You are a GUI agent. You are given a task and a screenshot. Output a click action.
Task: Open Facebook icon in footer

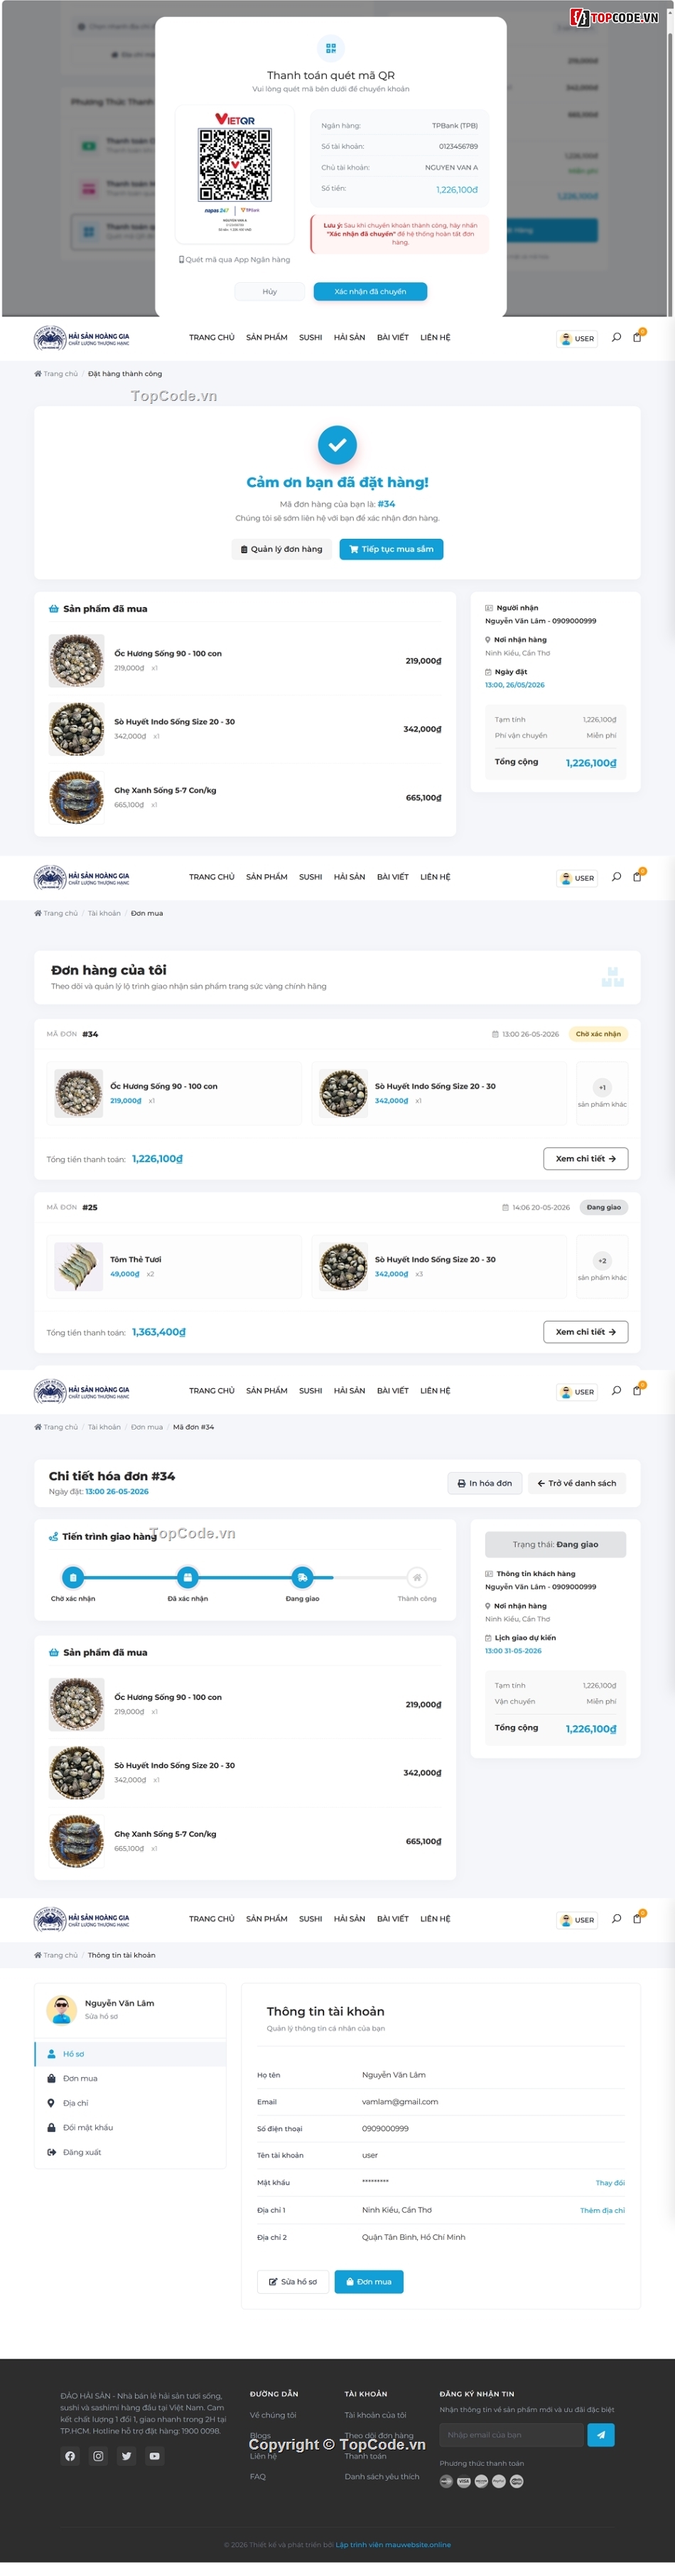point(70,2456)
